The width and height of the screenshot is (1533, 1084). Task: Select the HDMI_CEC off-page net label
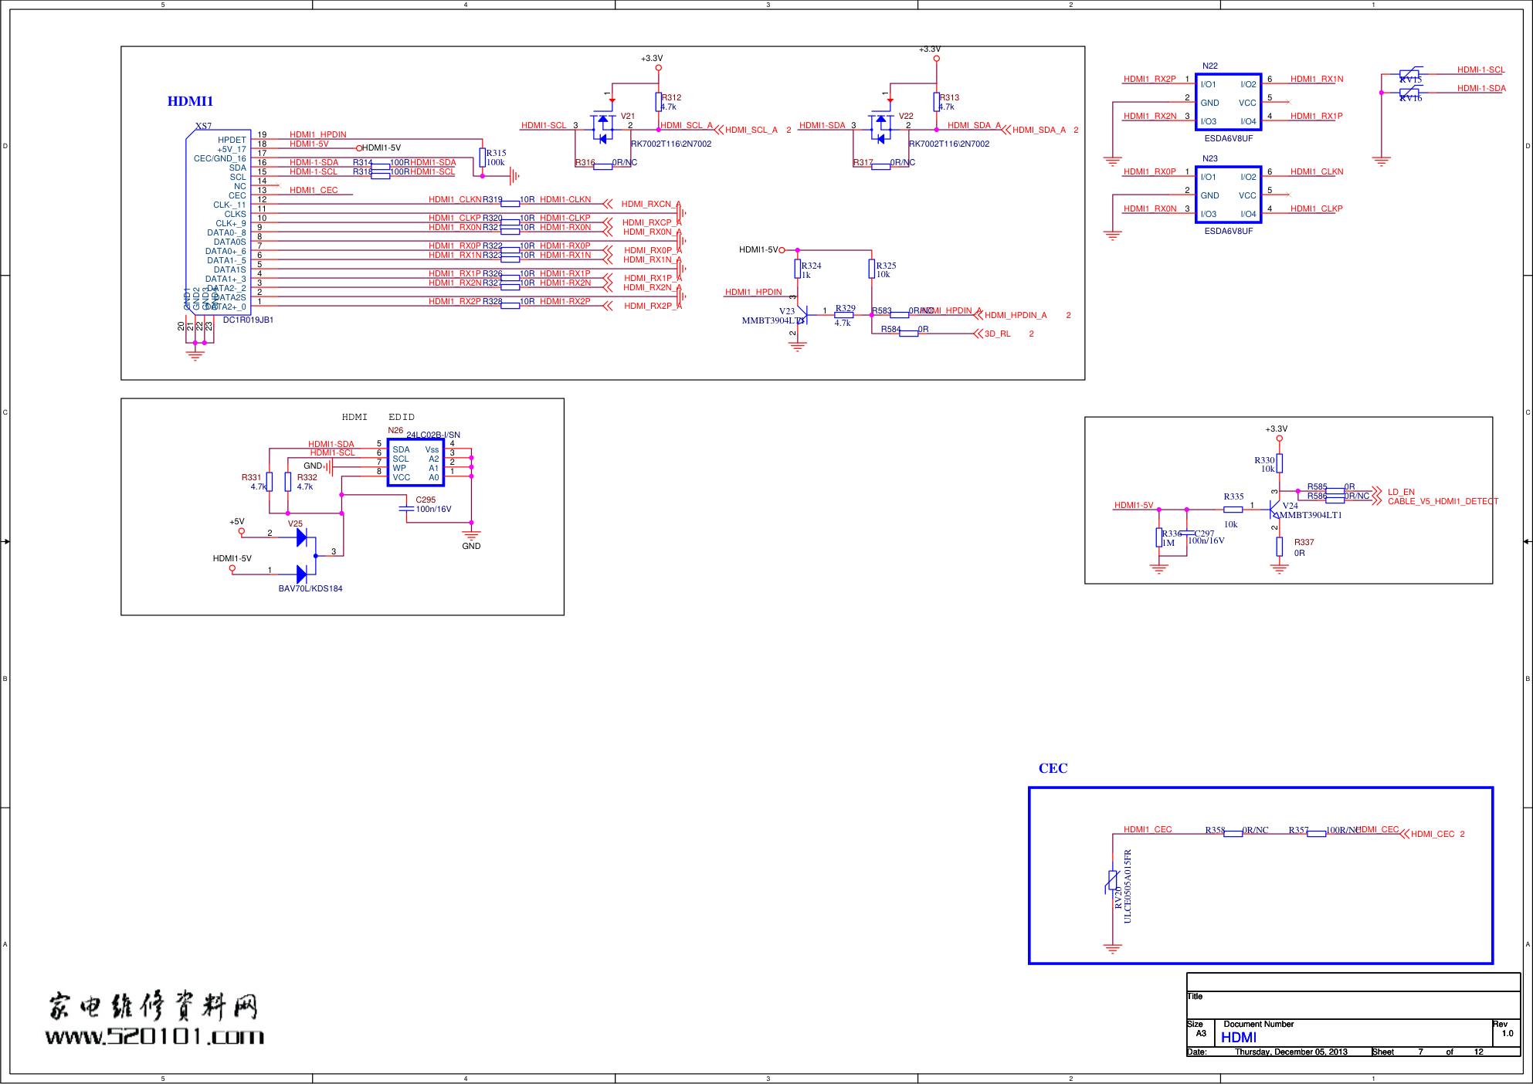[x=1432, y=834]
